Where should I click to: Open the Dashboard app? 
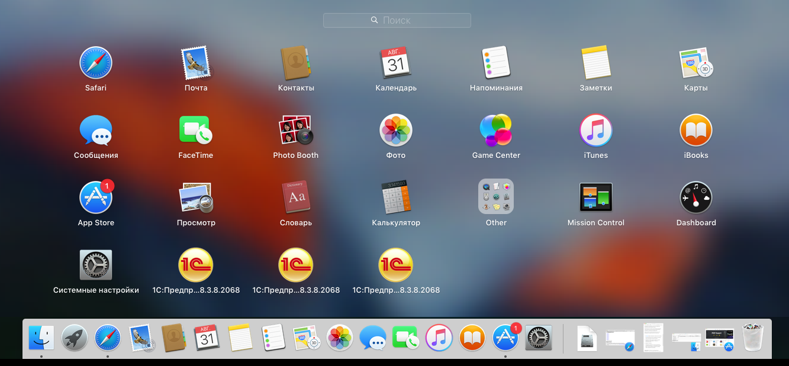point(695,197)
